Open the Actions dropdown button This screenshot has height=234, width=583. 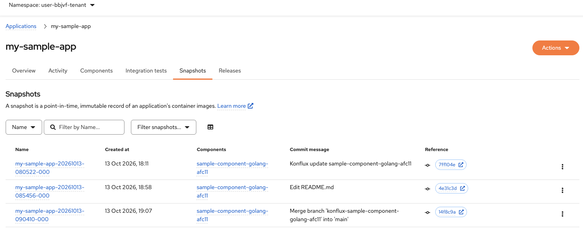click(x=556, y=48)
